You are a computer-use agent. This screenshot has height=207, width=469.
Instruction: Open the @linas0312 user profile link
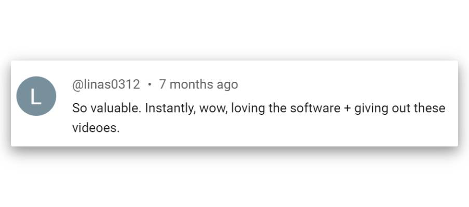click(106, 84)
